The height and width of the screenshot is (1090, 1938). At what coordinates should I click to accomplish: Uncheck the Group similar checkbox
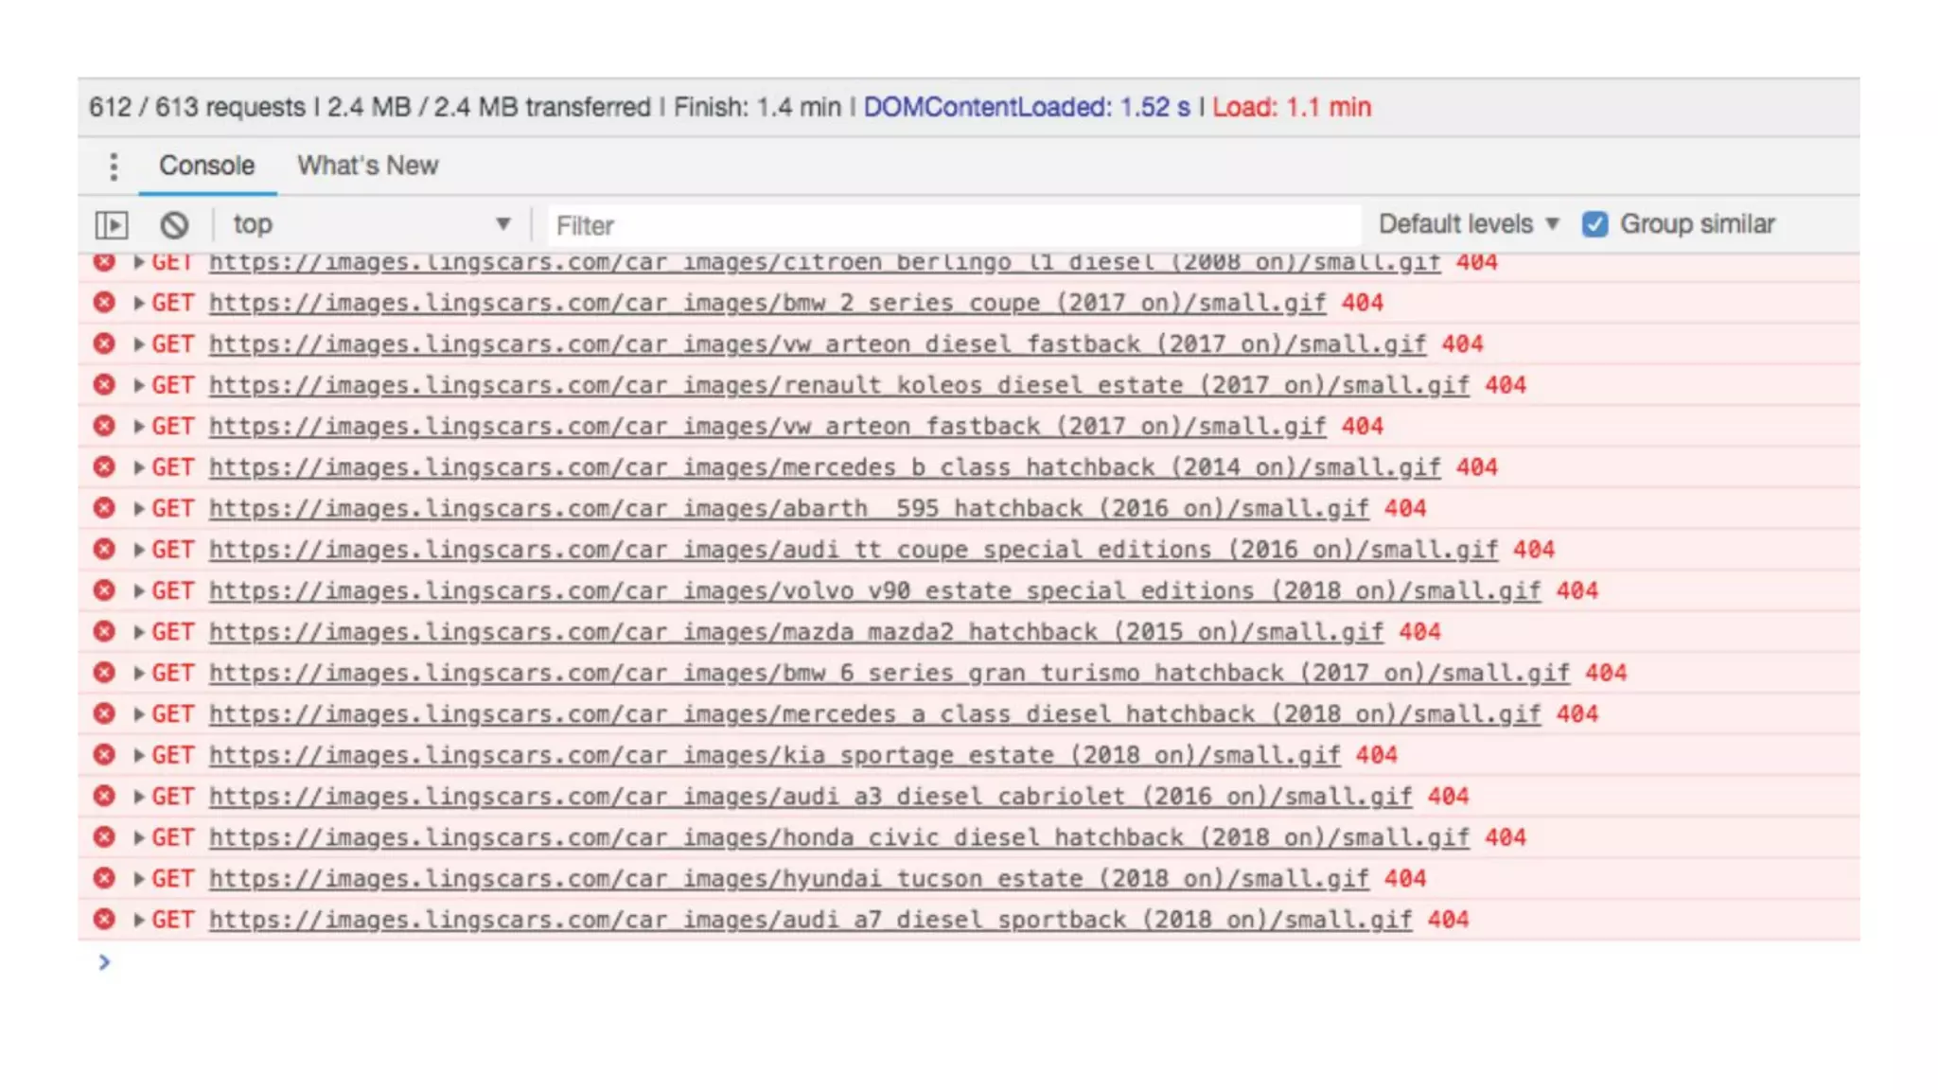coord(1594,225)
